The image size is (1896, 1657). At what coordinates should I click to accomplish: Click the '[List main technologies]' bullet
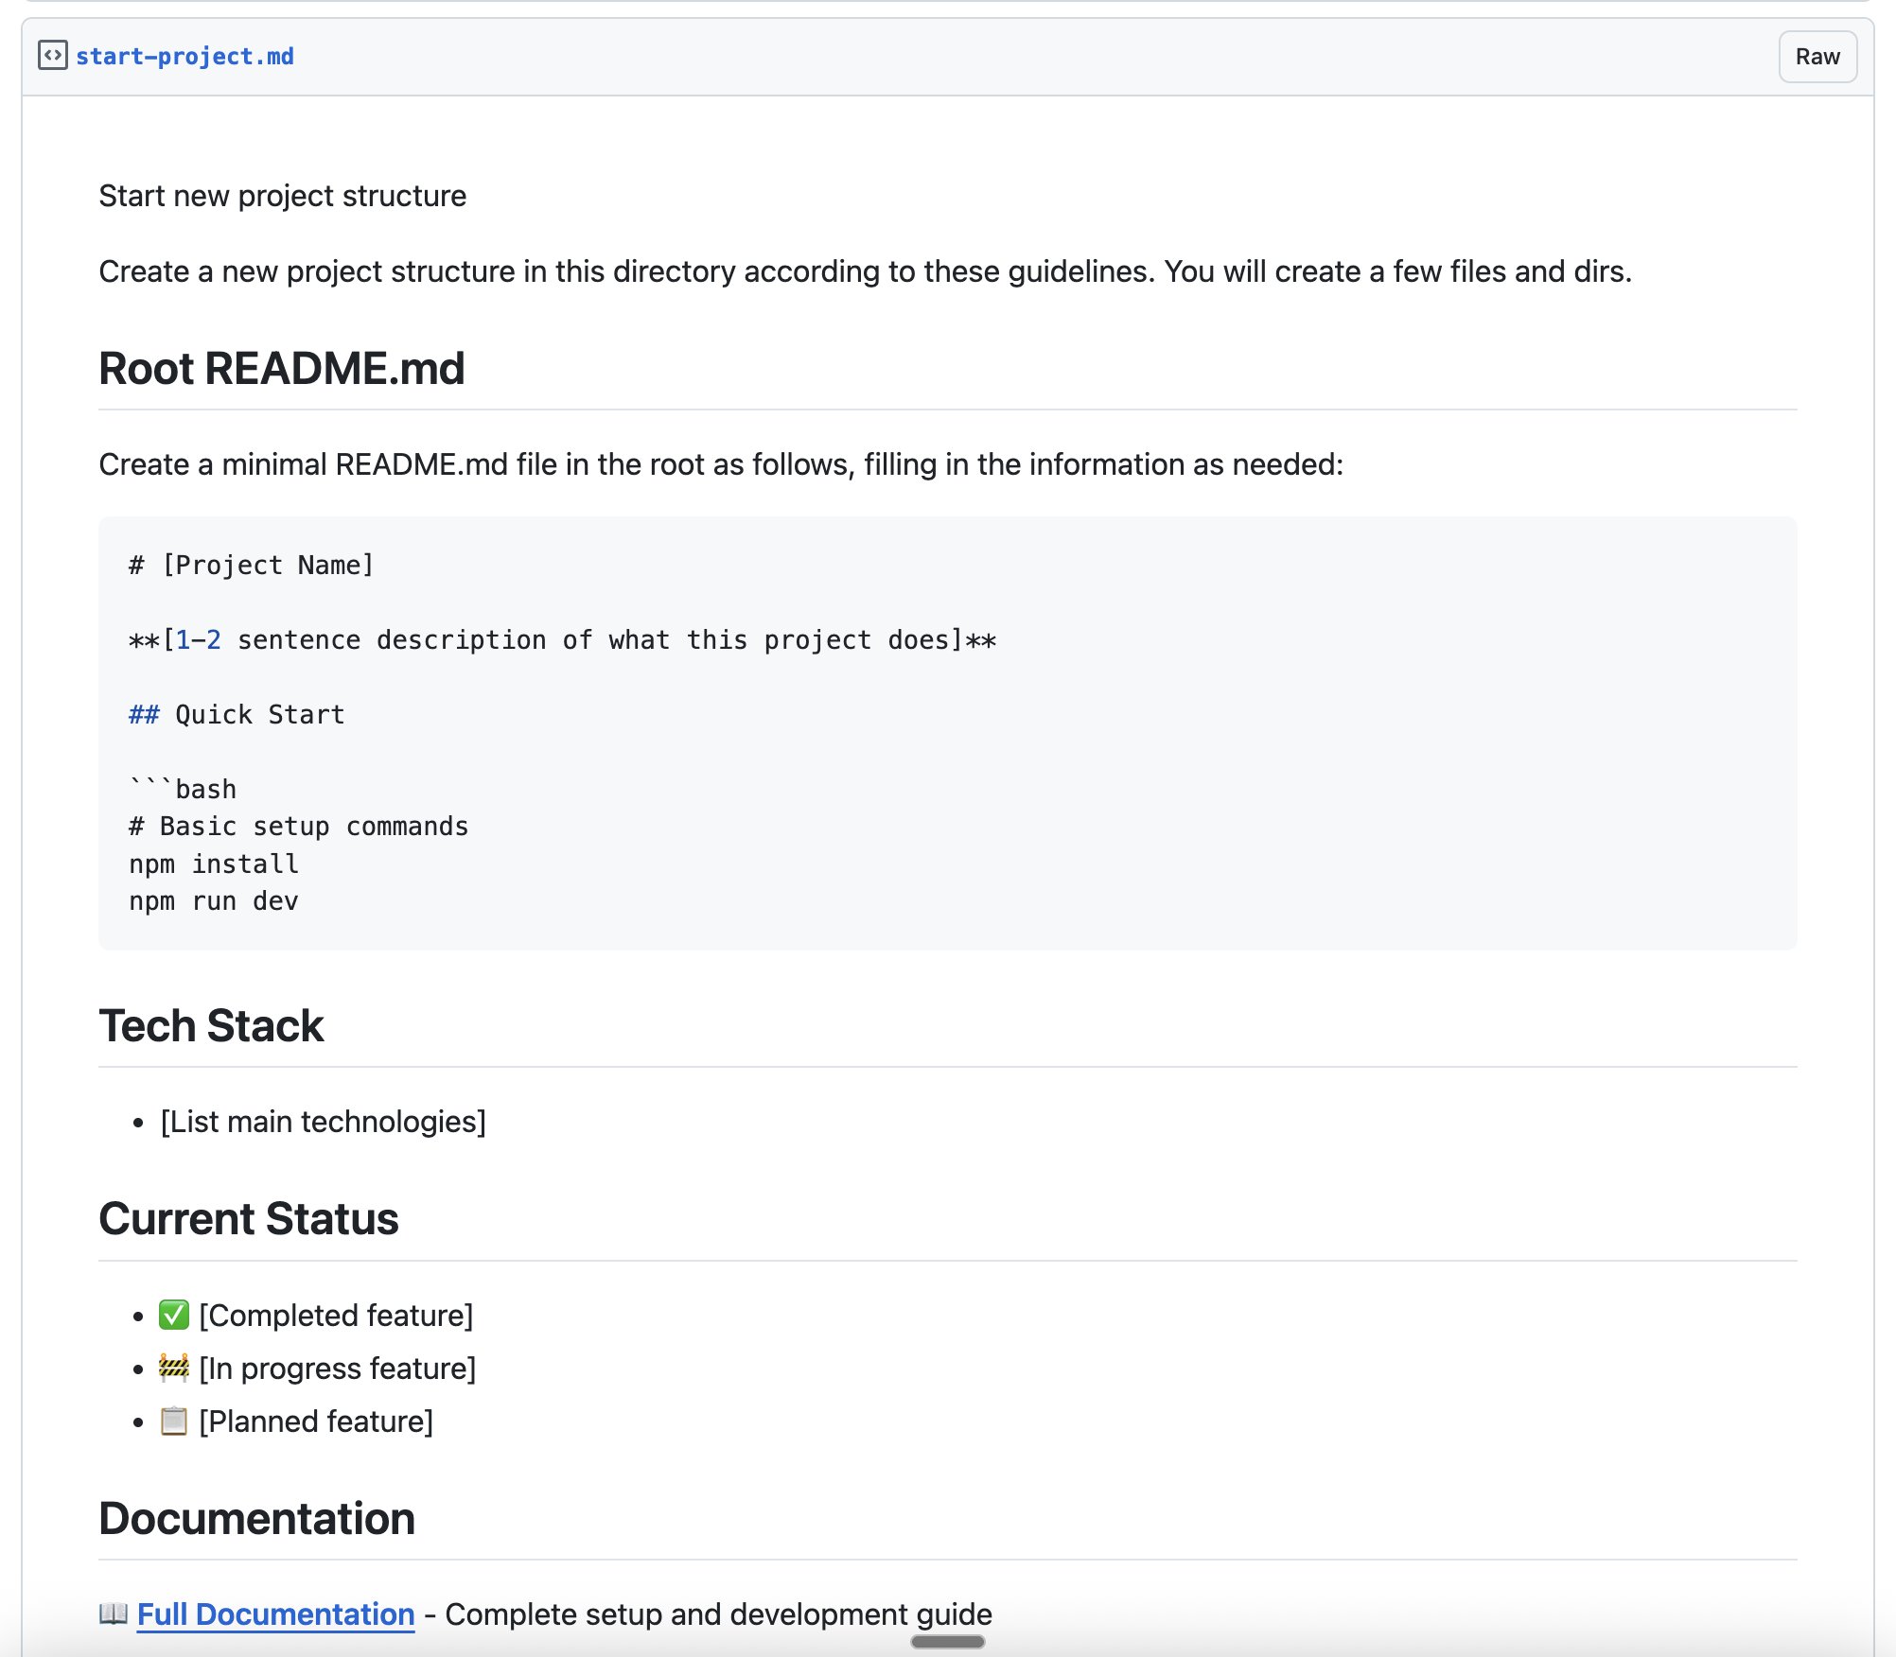[x=324, y=1122]
